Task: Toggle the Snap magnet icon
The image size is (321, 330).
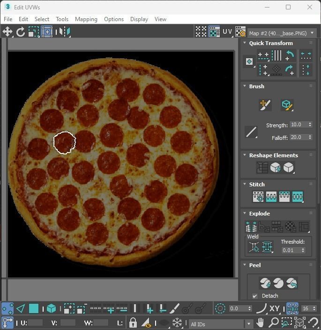Action: click(313, 322)
